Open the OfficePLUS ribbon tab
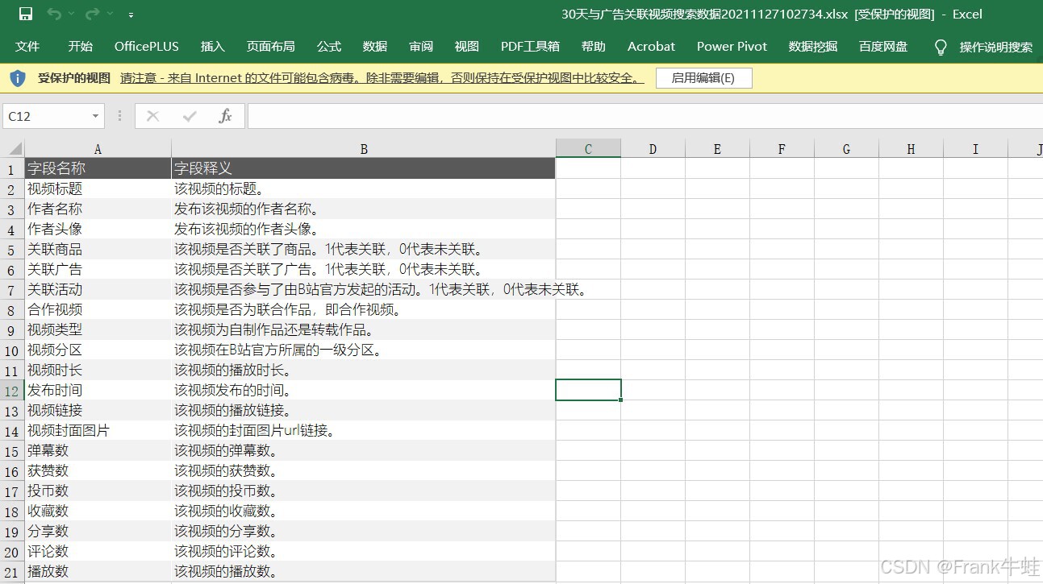This screenshot has height=584, width=1043. point(147,47)
